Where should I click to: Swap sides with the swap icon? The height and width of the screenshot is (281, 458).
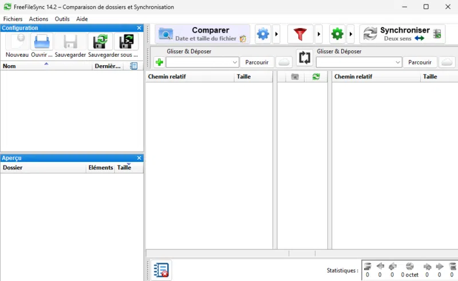pyautogui.click(x=305, y=57)
